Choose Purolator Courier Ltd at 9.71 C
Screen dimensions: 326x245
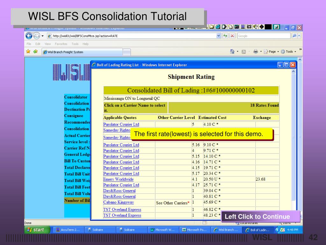pos(121,151)
